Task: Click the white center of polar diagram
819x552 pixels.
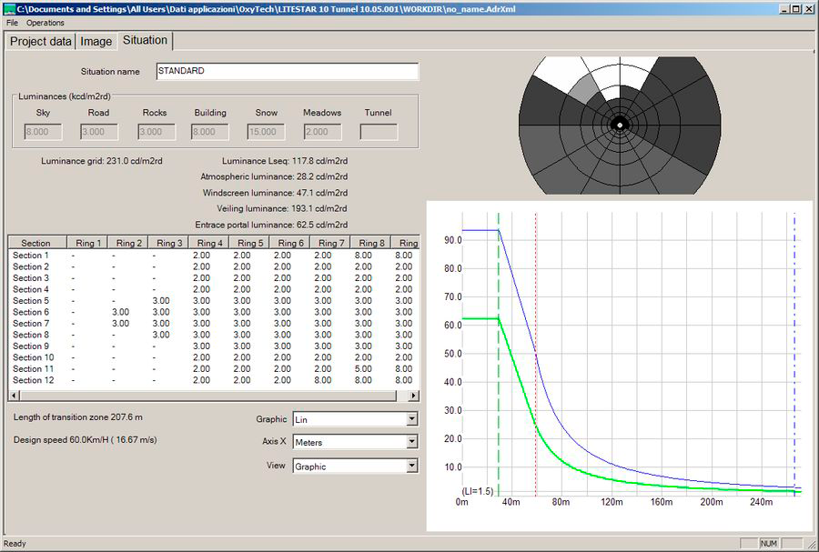Action: (x=619, y=124)
